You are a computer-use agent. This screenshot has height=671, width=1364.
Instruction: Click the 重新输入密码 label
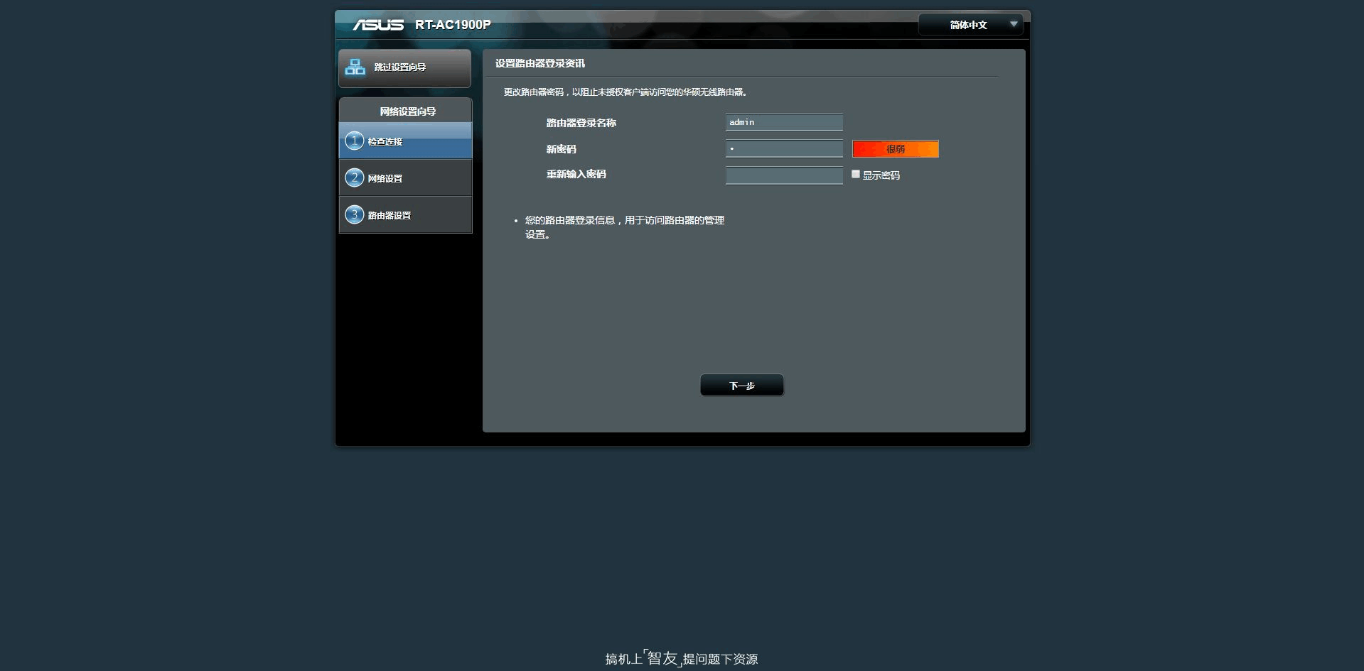(576, 174)
